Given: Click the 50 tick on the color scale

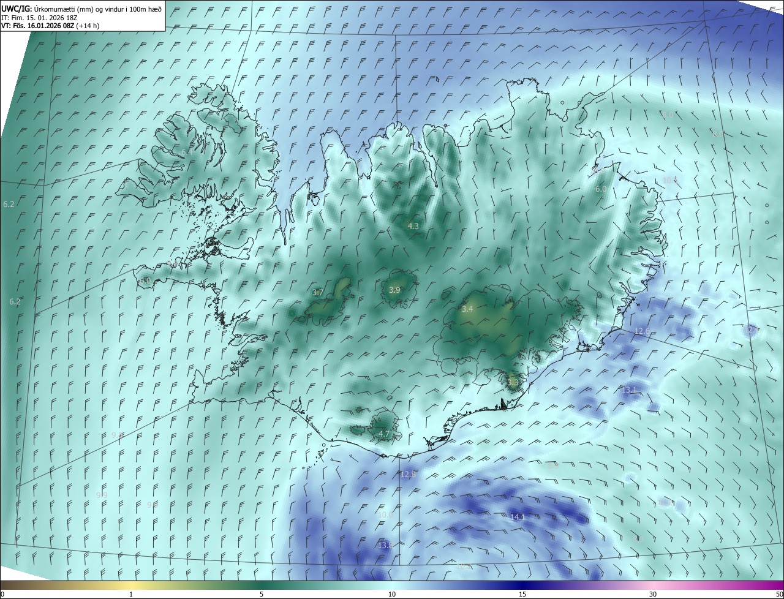Looking at the screenshot, I should (779, 594).
